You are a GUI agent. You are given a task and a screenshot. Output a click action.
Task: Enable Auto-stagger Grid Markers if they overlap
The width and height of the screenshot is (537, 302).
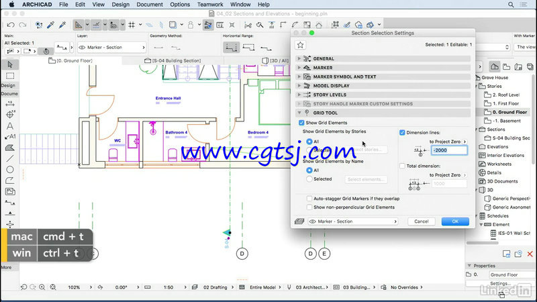pyautogui.click(x=309, y=199)
